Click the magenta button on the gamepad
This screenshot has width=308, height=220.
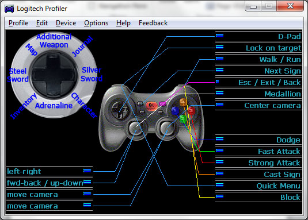162,103
